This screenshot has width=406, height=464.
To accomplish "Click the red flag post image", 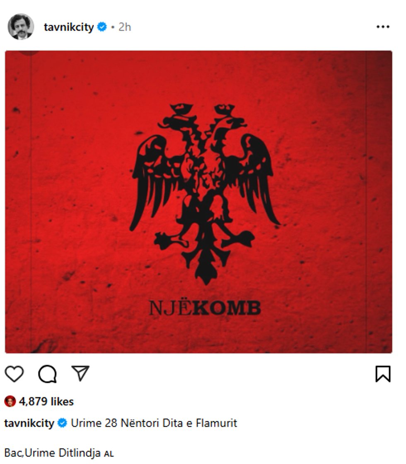I will [198, 202].
